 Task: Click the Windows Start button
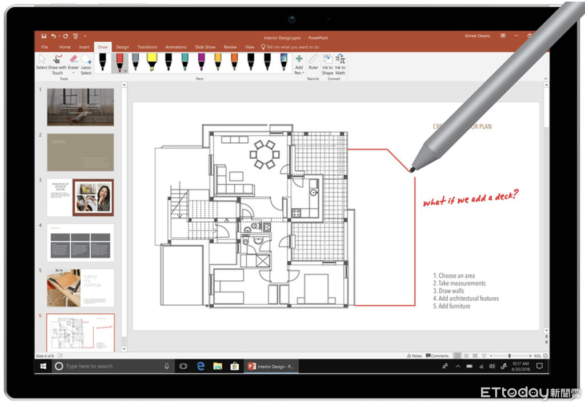tap(43, 366)
